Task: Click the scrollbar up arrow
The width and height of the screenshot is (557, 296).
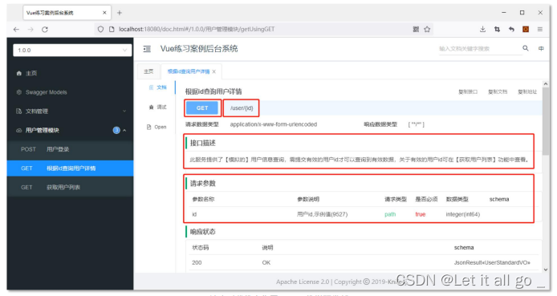Action: (x=546, y=84)
